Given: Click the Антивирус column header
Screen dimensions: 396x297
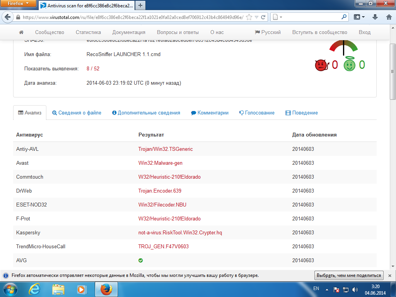Looking at the screenshot, I should (x=29, y=135).
